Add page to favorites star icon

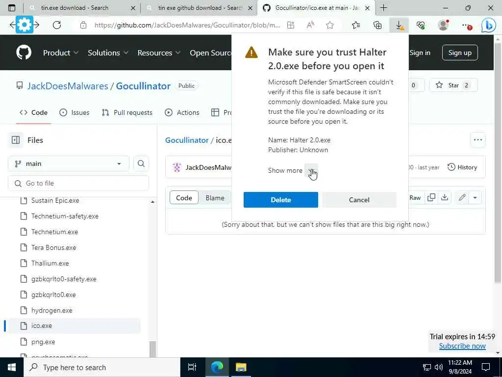pyautogui.click(x=330, y=25)
